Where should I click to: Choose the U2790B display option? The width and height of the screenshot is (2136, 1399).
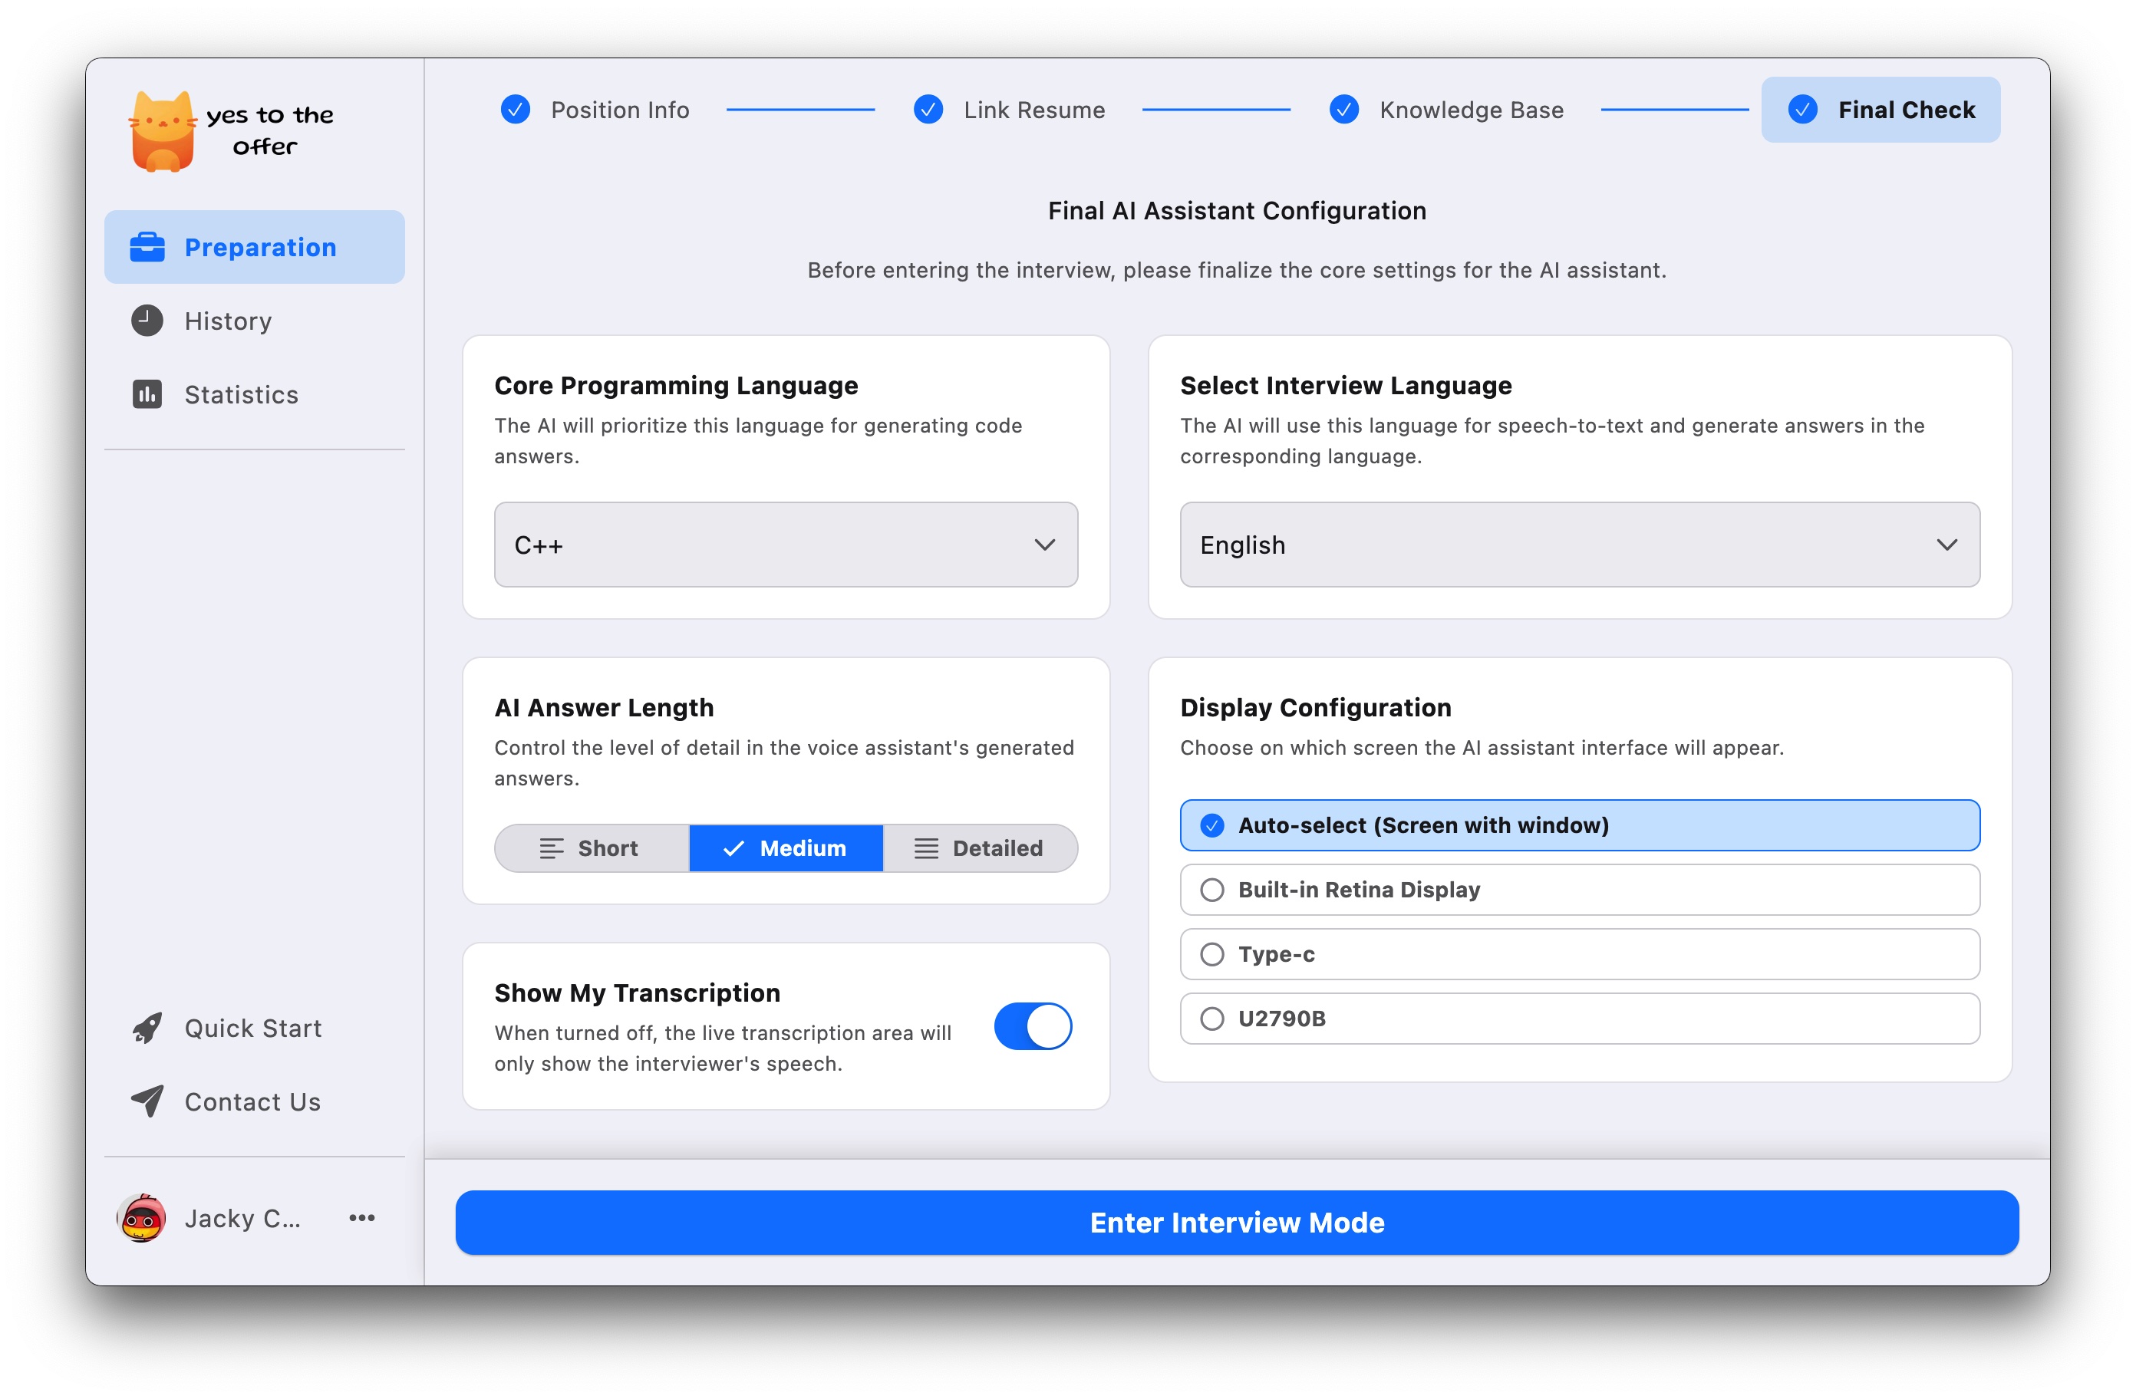(1212, 1019)
